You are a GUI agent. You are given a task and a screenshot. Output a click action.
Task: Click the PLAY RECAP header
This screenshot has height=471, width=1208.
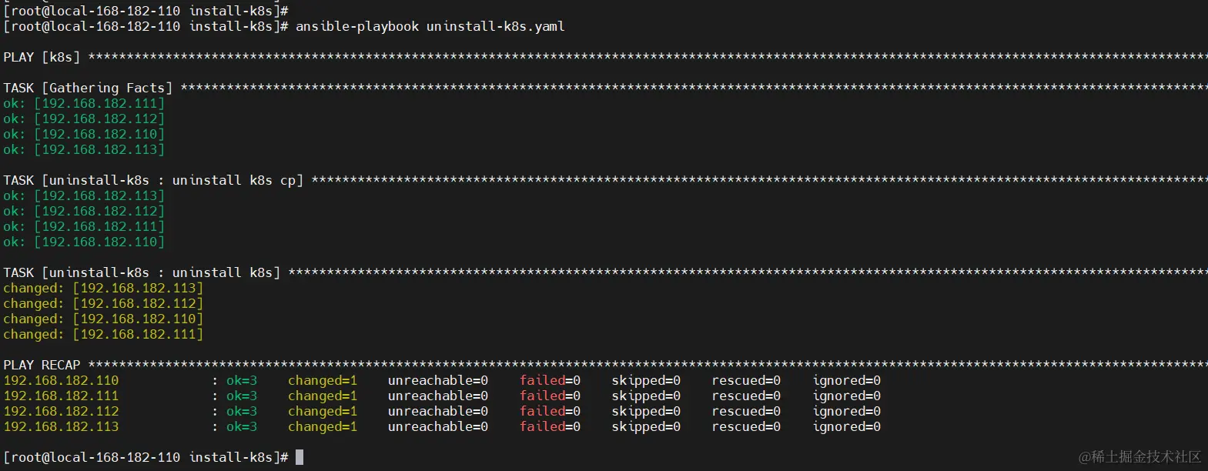tap(42, 365)
